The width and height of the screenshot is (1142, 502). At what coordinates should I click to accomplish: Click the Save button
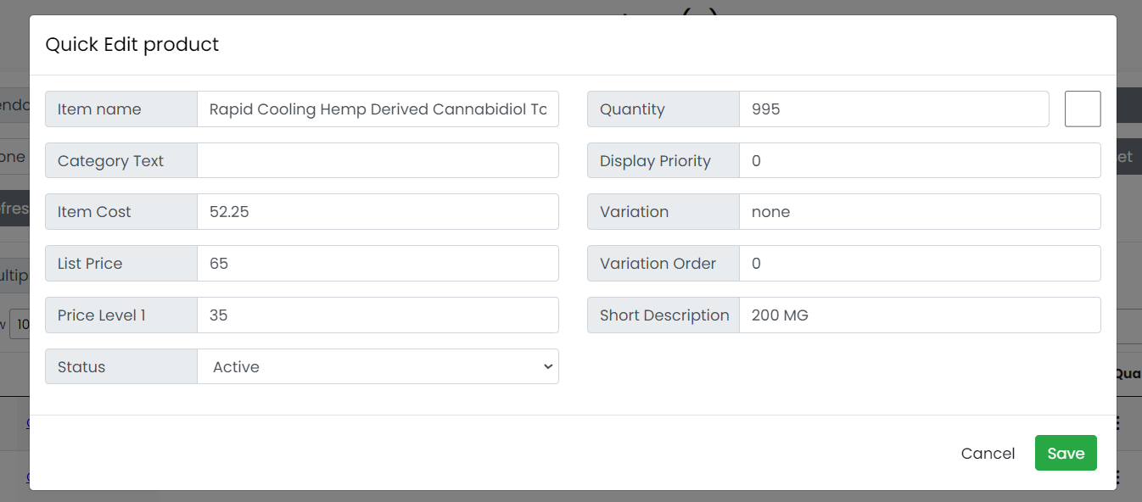pos(1065,454)
